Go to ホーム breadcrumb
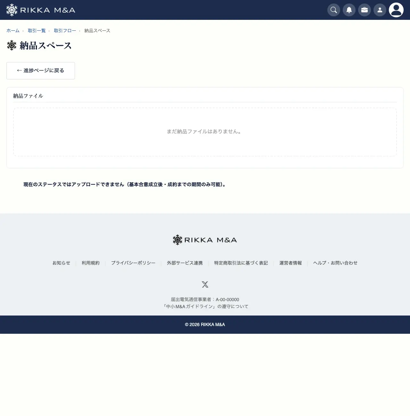410x416 pixels. point(13,31)
